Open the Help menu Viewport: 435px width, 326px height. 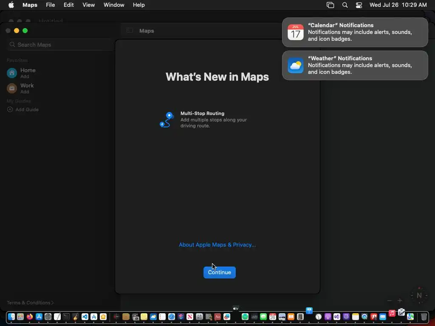[139, 5]
